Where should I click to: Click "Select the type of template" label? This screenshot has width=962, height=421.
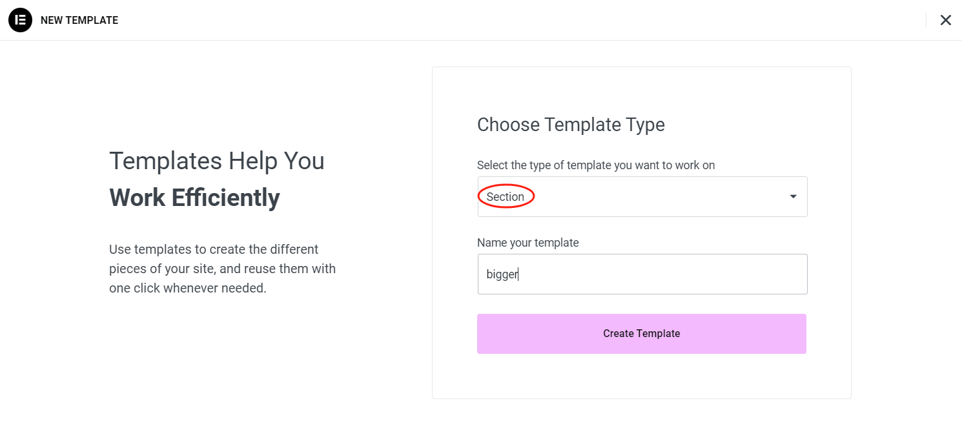(x=595, y=165)
